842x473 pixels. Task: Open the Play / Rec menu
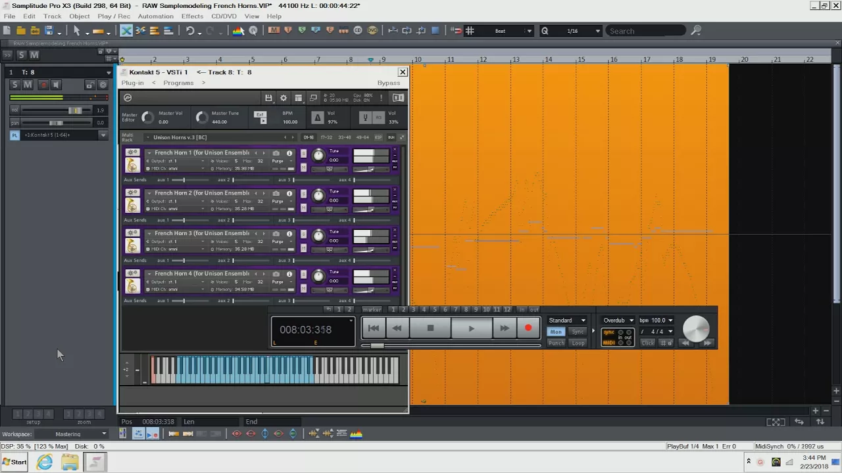click(x=114, y=16)
